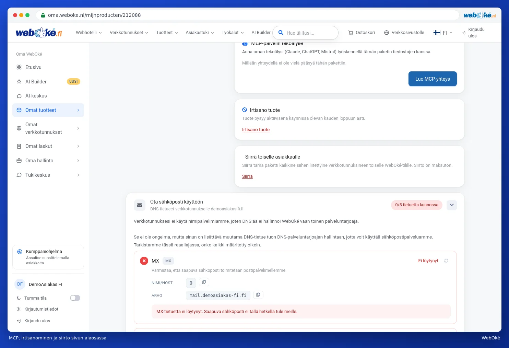
Task: Click the Ei löytynyt status text
Action: (428, 261)
